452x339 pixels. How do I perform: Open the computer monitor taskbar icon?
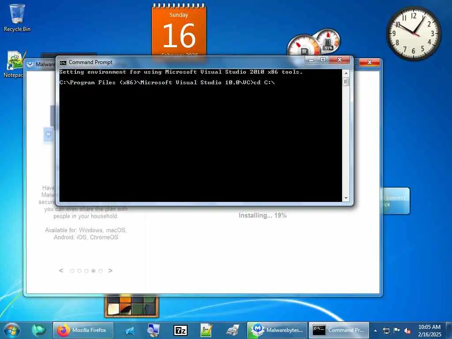click(153, 330)
